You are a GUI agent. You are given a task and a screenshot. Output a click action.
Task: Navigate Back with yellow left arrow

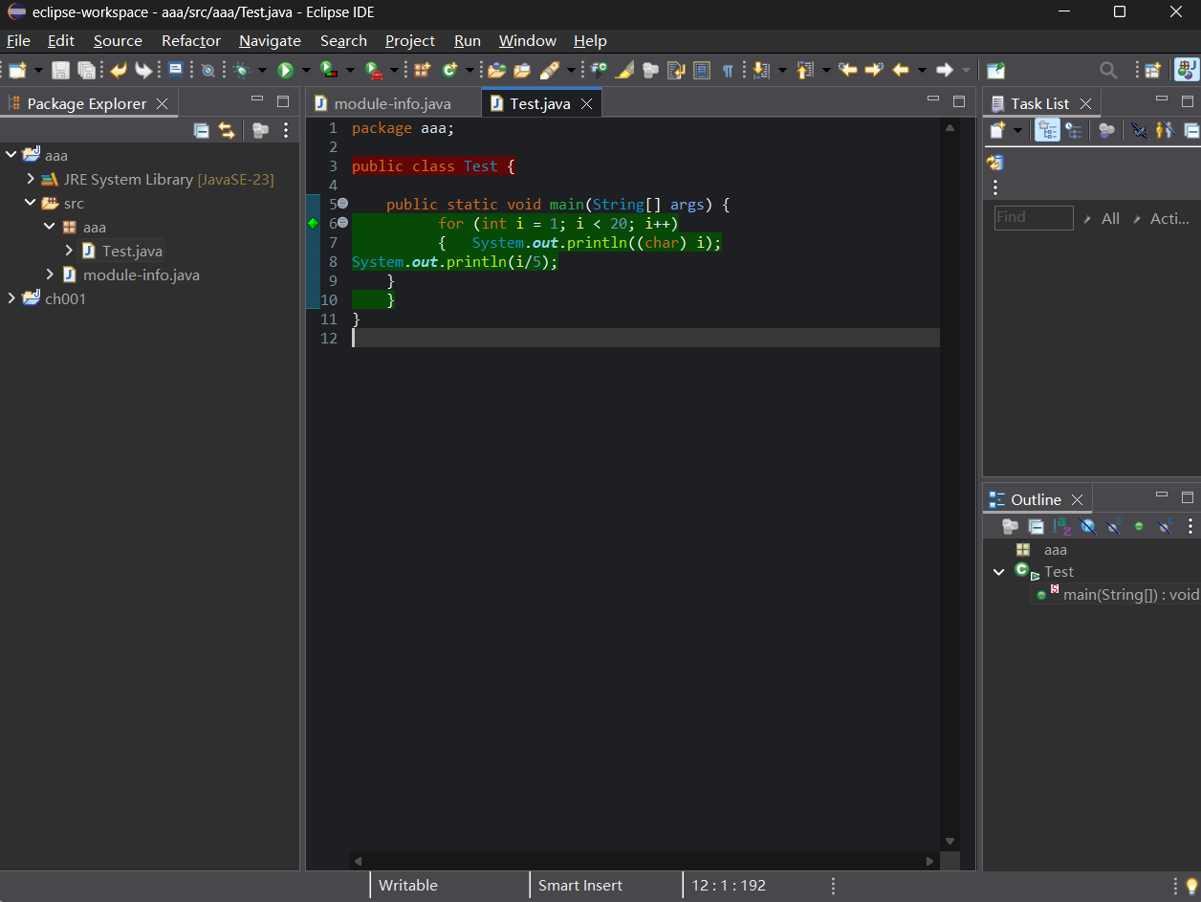pyautogui.click(x=900, y=70)
